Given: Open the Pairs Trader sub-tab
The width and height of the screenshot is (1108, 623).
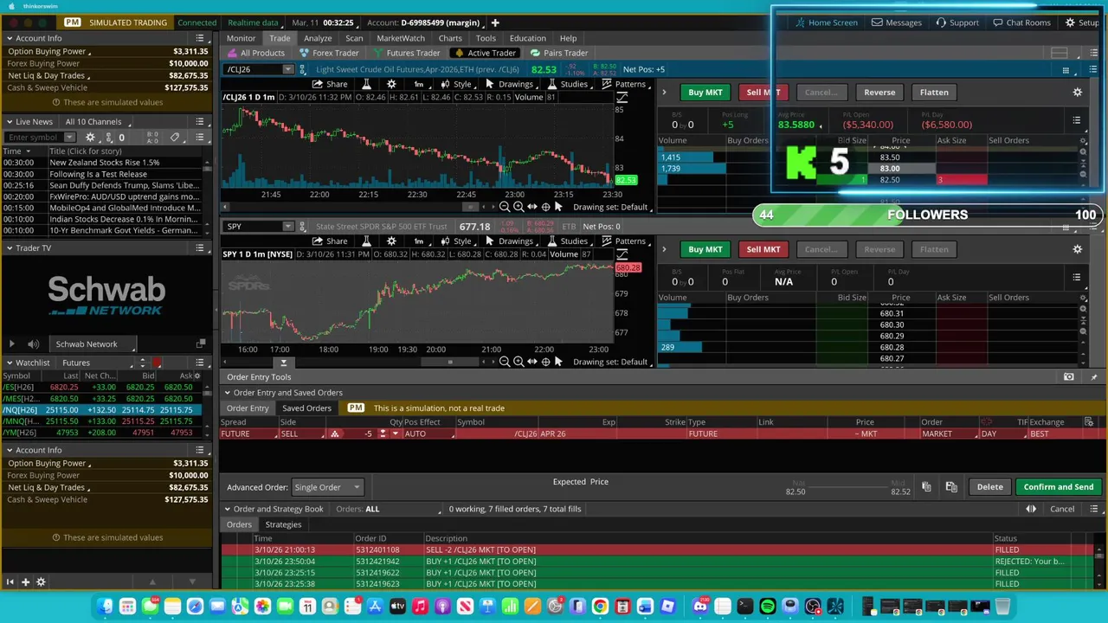Looking at the screenshot, I should [x=560, y=53].
